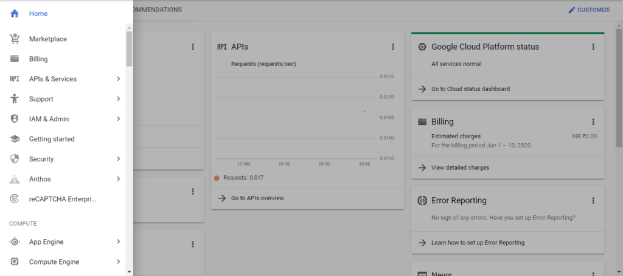Click the billing period "Jun 1 – 10, 2020" text
The width and height of the screenshot is (623, 276).
[x=509, y=146]
